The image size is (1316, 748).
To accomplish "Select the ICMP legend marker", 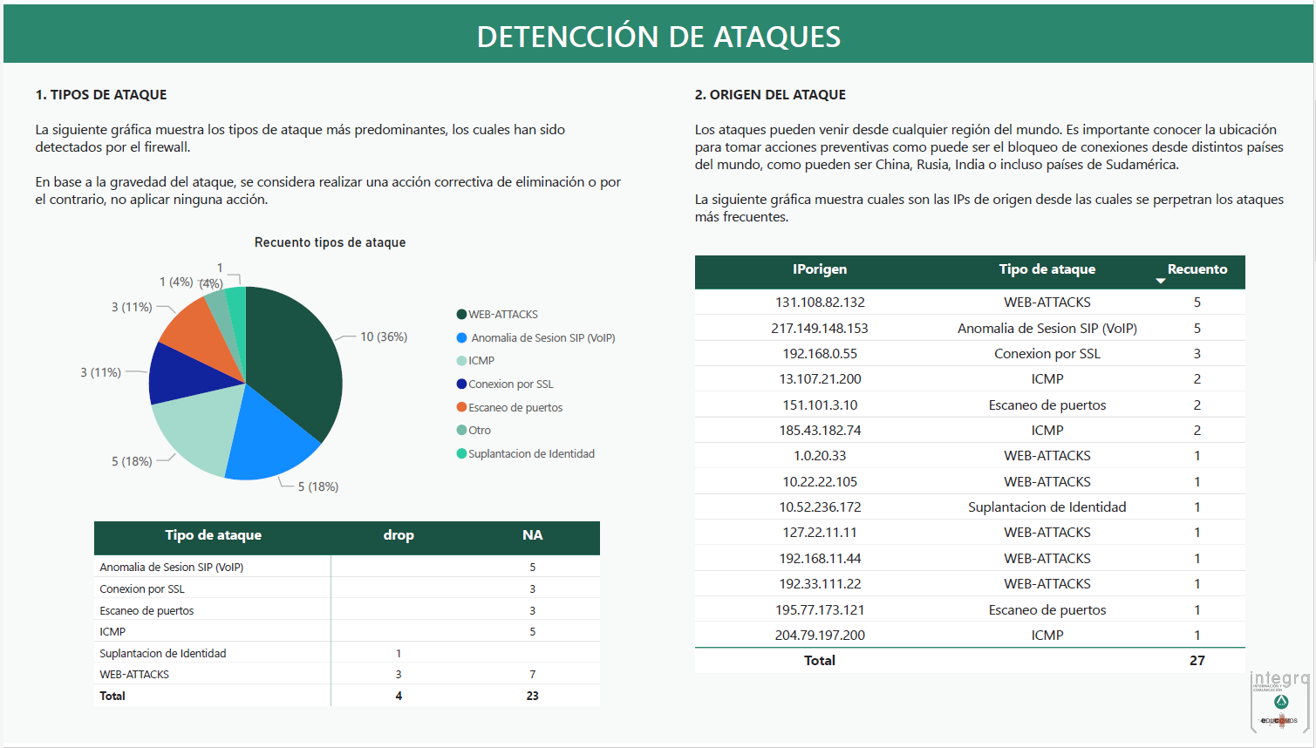I will 461,361.
